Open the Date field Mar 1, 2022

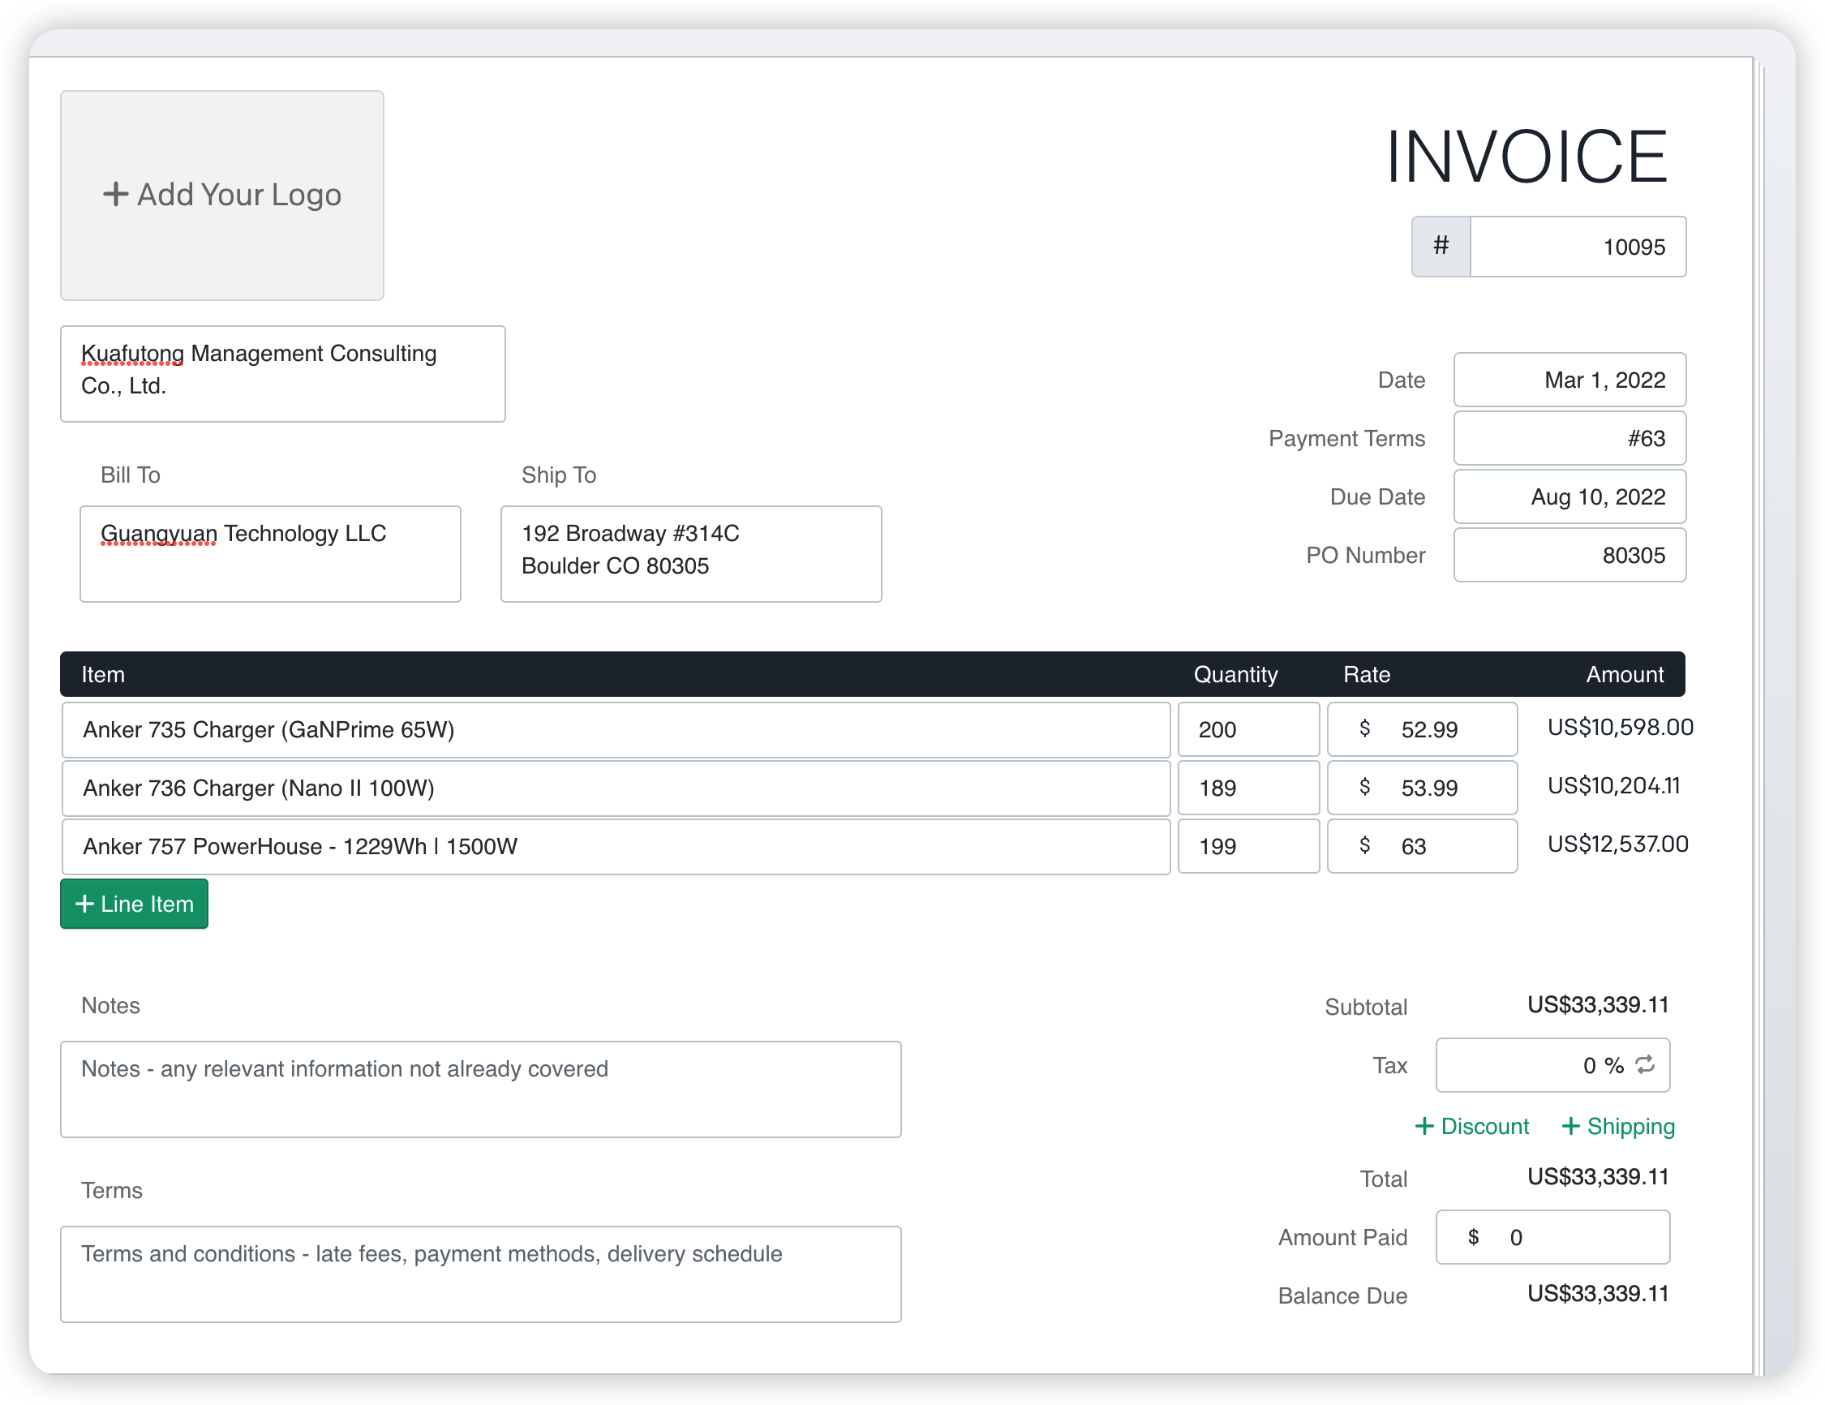pos(1569,380)
